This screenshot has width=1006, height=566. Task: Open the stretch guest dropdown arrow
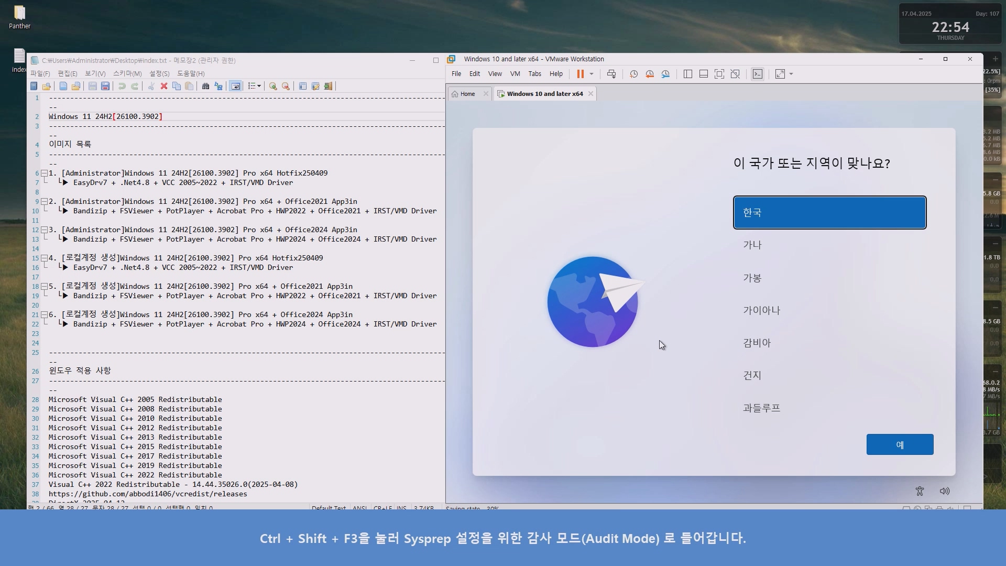click(x=791, y=74)
